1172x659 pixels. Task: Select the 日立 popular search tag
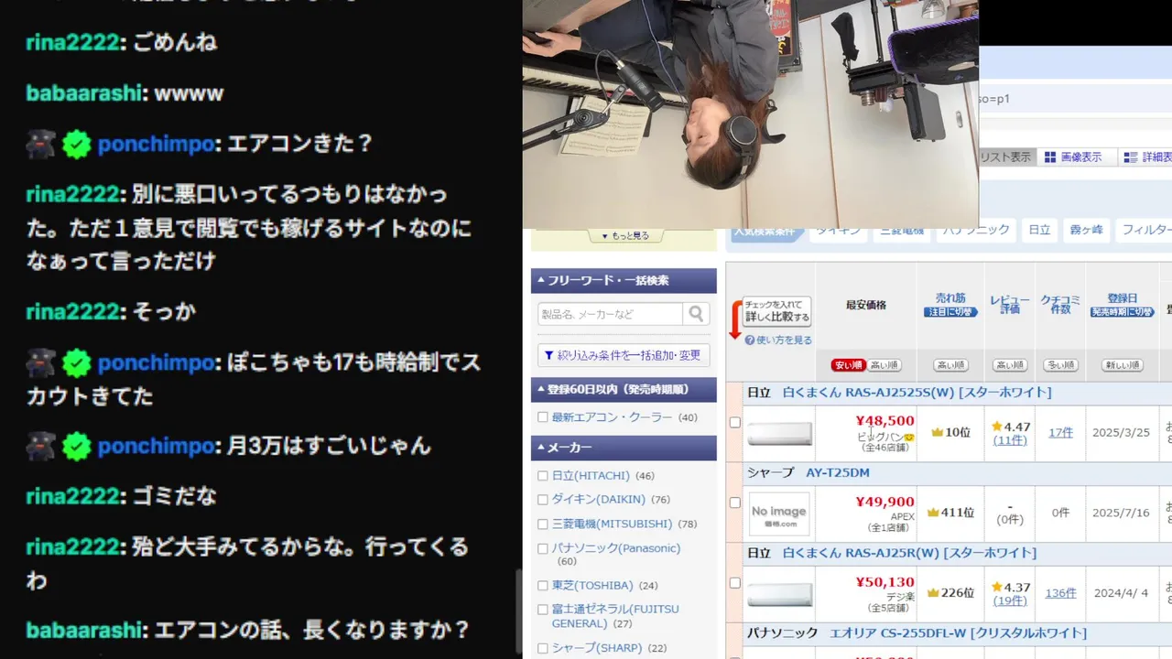(1039, 230)
